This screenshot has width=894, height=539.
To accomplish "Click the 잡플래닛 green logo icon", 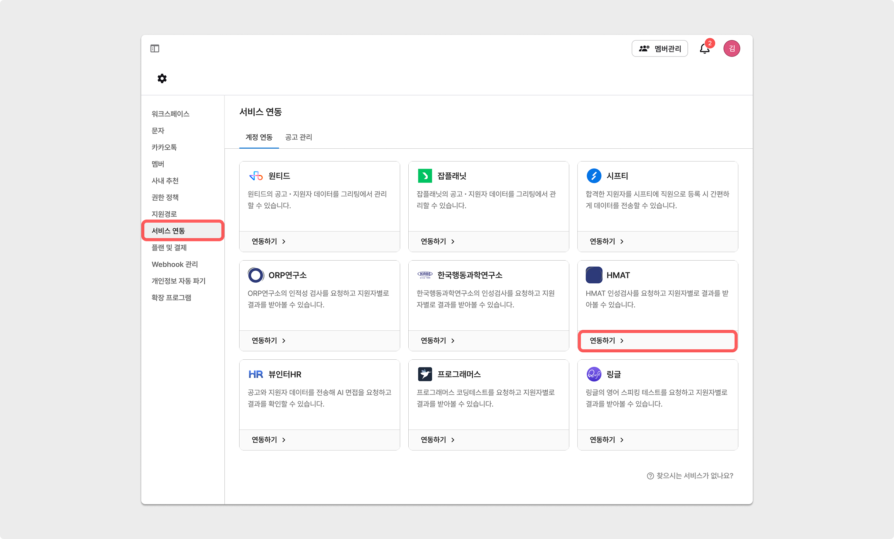I will (425, 176).
